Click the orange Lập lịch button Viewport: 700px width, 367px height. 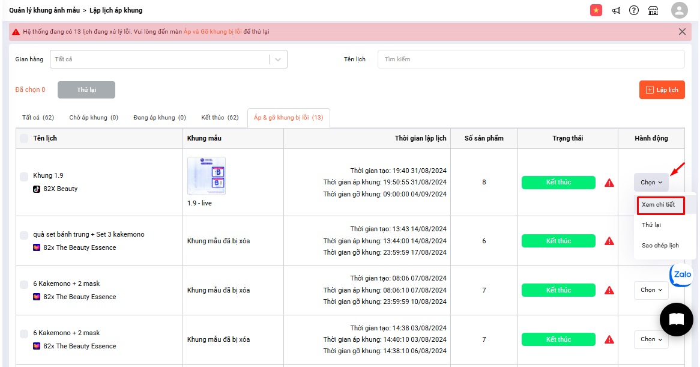(x=662, y=90)
